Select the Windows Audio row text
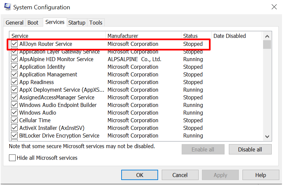 [x=38, y=113]
